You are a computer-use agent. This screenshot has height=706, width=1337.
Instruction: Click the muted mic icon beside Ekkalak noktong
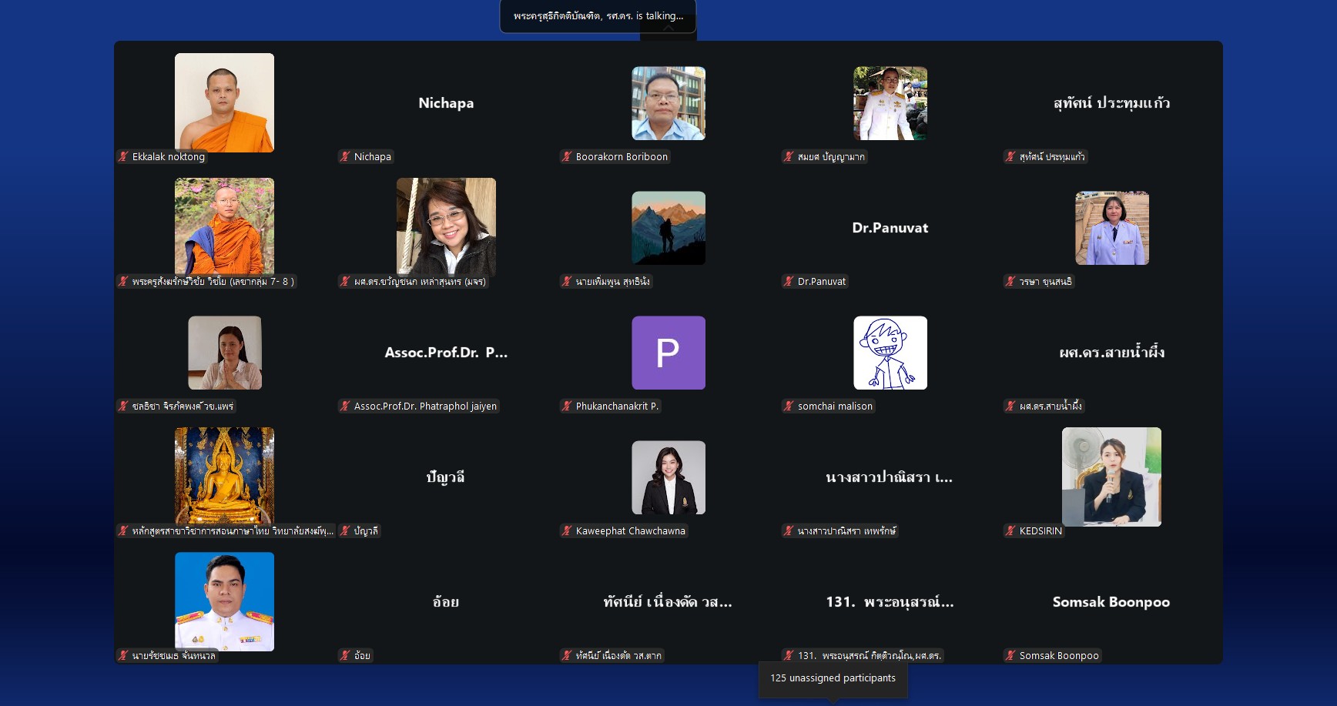click(x=123, y=157)
